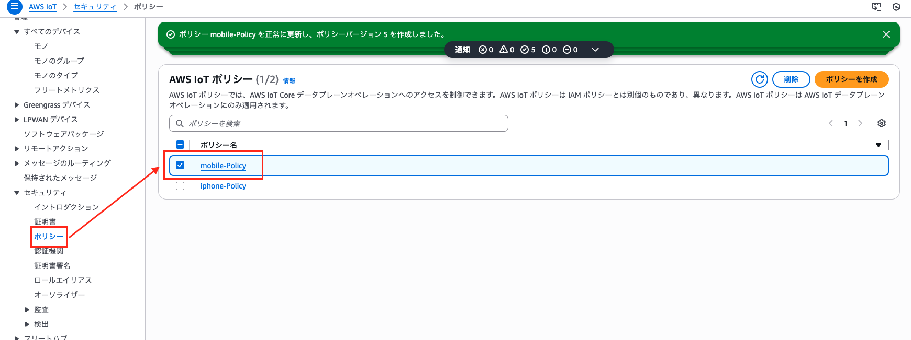Dismiss the green success notification
Viewport: 911px width, 340px height.
pos(886,34)
